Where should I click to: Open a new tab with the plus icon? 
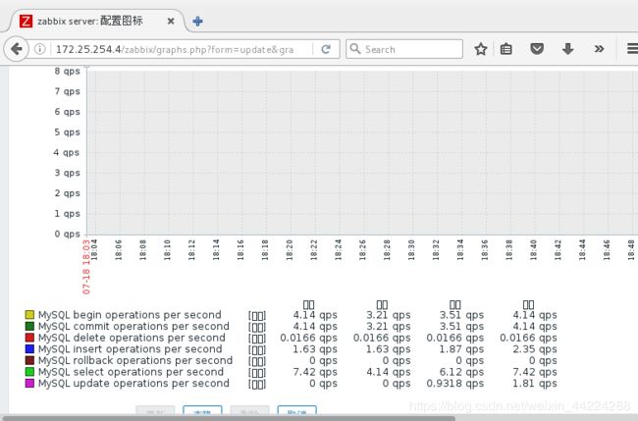click(197, 22)
